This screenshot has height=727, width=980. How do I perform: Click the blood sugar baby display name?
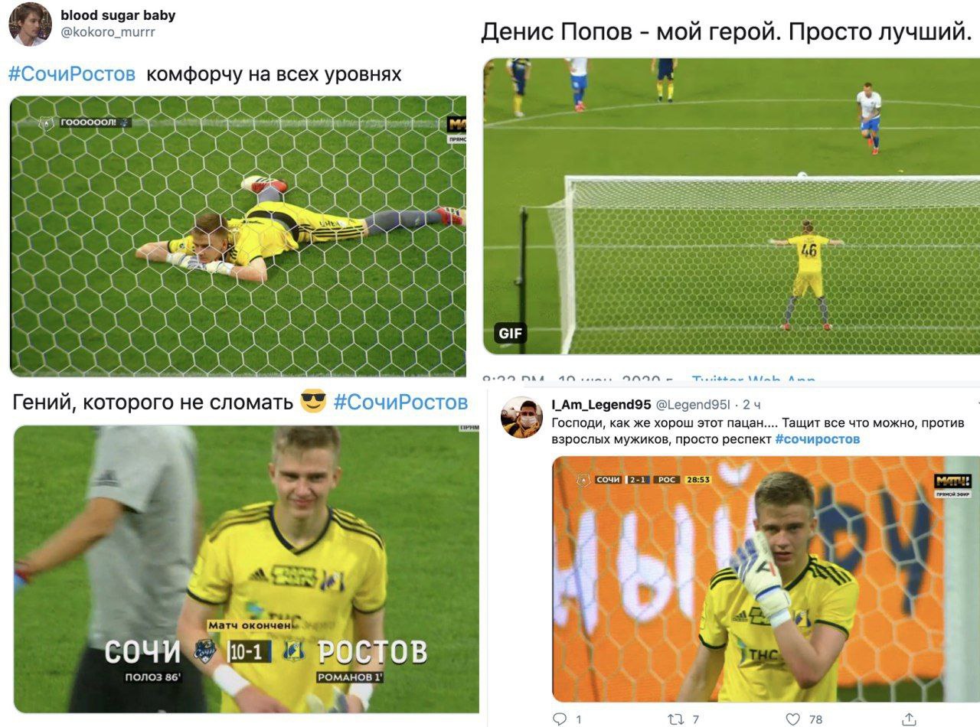[x=118, y=15]
